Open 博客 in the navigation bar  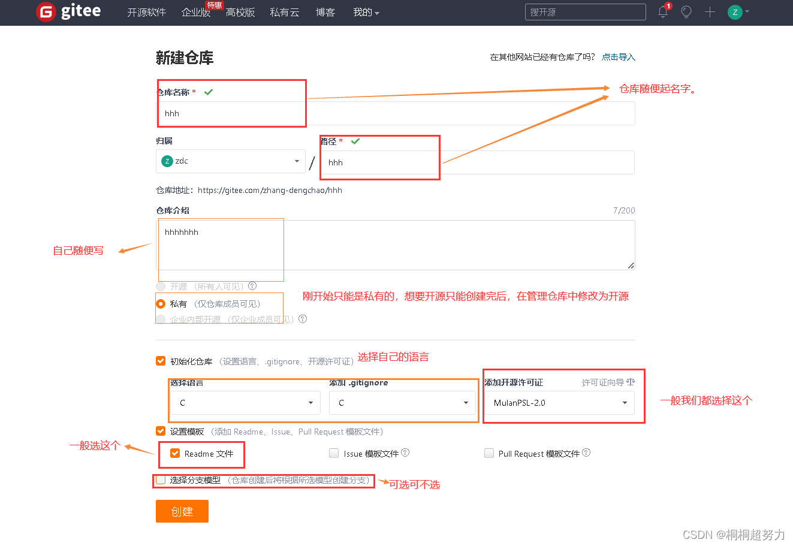click(x=325, y=12)
